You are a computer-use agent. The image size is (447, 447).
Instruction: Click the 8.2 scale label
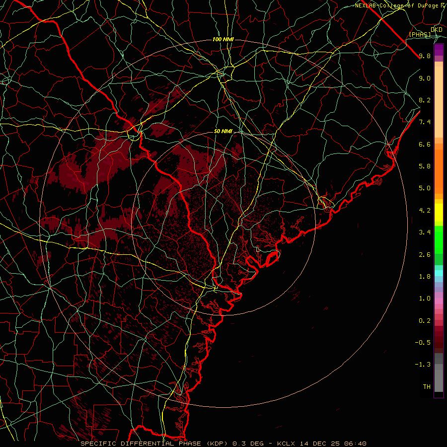coord(425,100)
